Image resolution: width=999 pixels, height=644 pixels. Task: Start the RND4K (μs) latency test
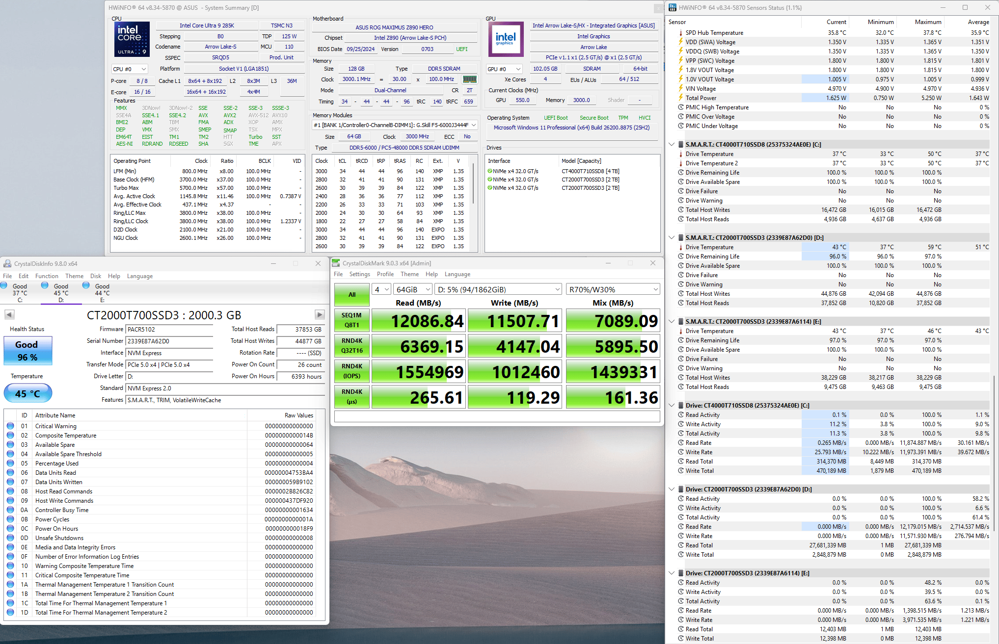tap(352, 397)
